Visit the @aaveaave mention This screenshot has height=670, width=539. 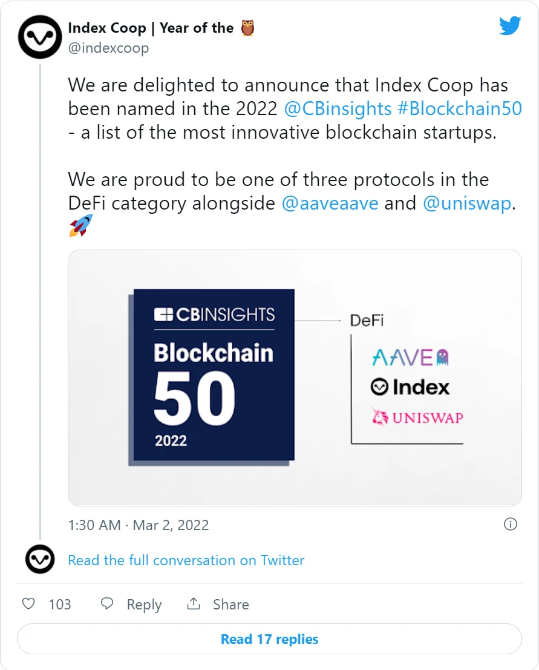point(330,203)
